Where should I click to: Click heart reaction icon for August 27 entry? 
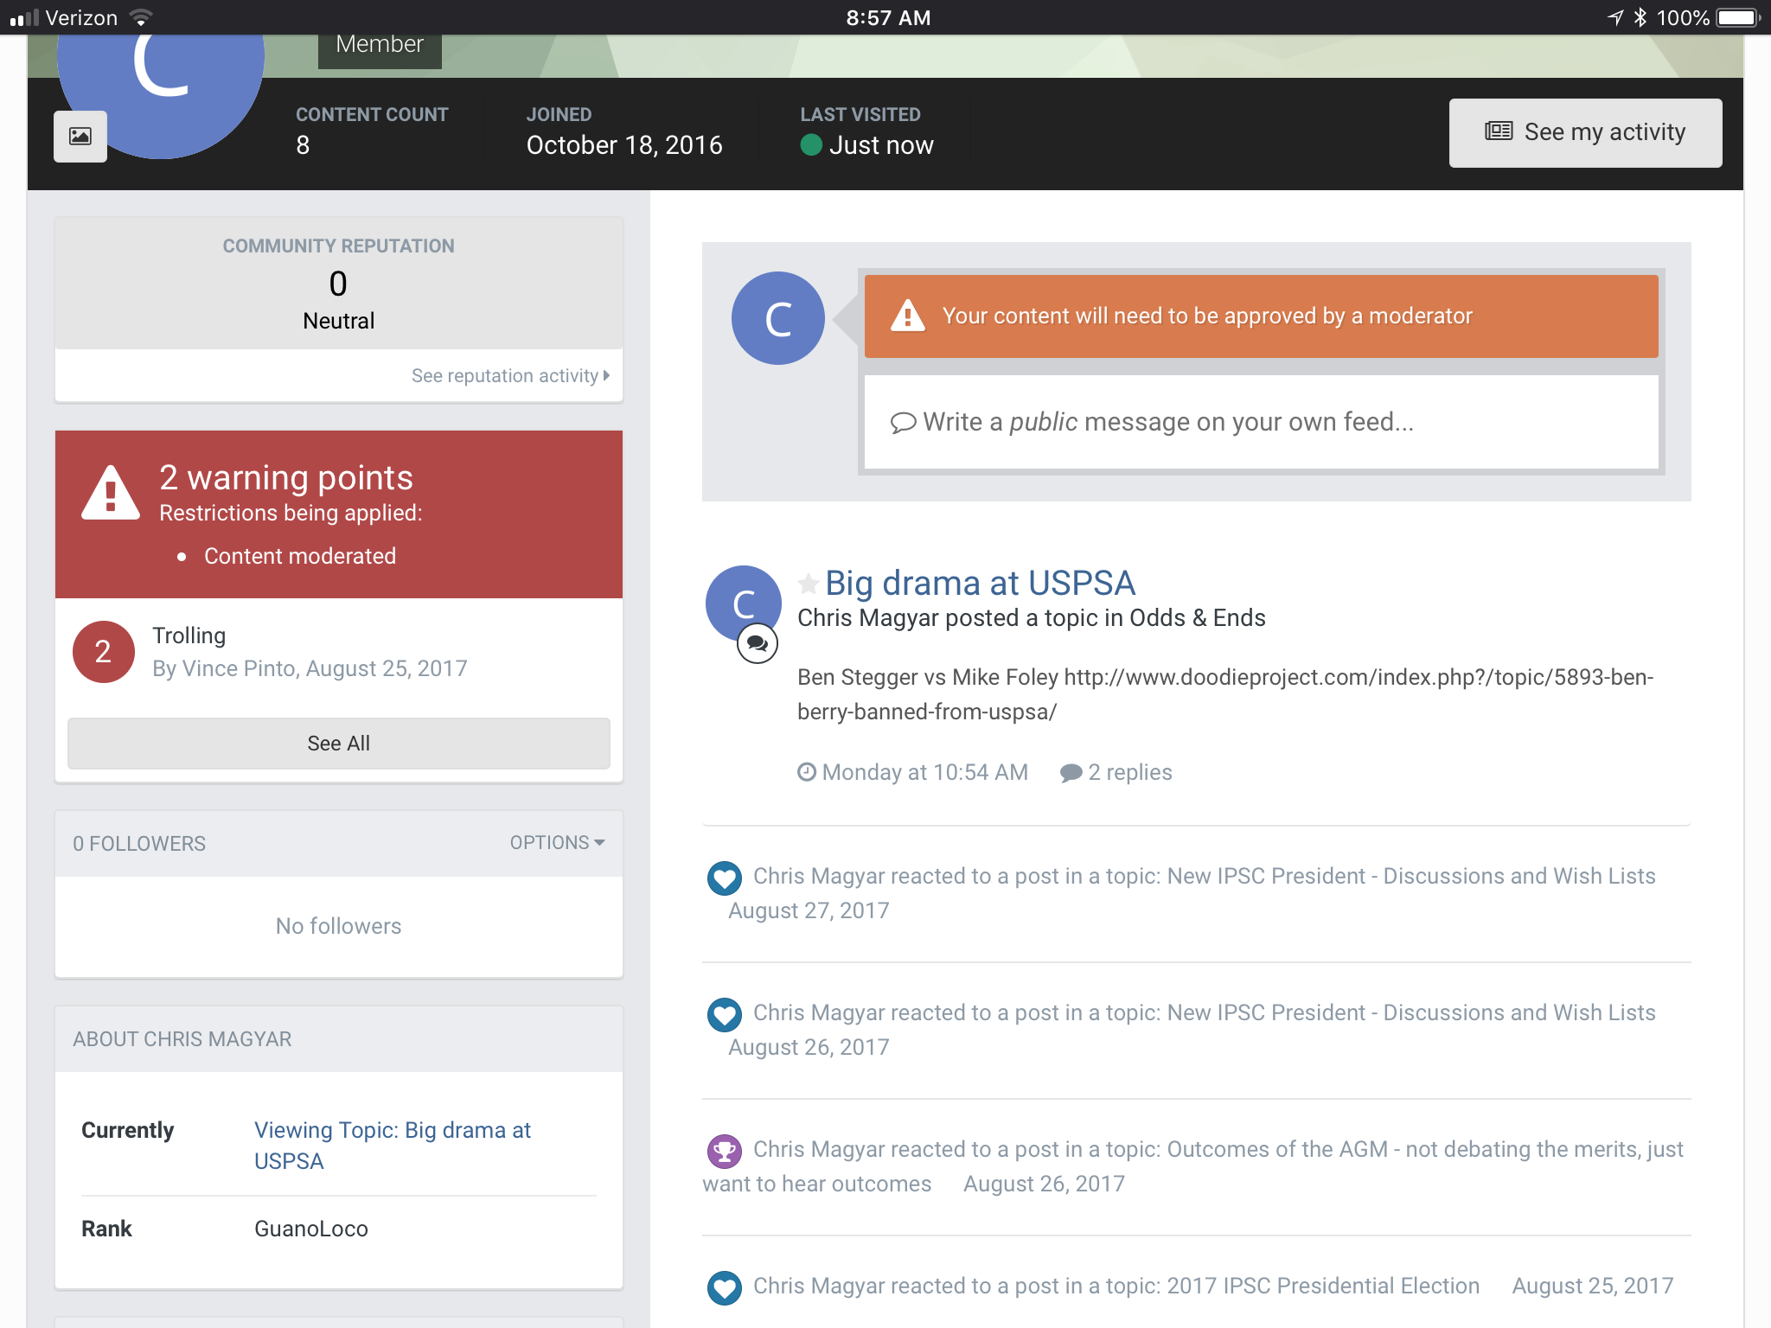725,878
